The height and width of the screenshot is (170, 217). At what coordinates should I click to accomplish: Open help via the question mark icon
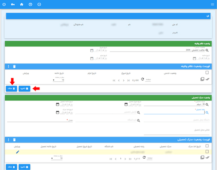[30, 4]
